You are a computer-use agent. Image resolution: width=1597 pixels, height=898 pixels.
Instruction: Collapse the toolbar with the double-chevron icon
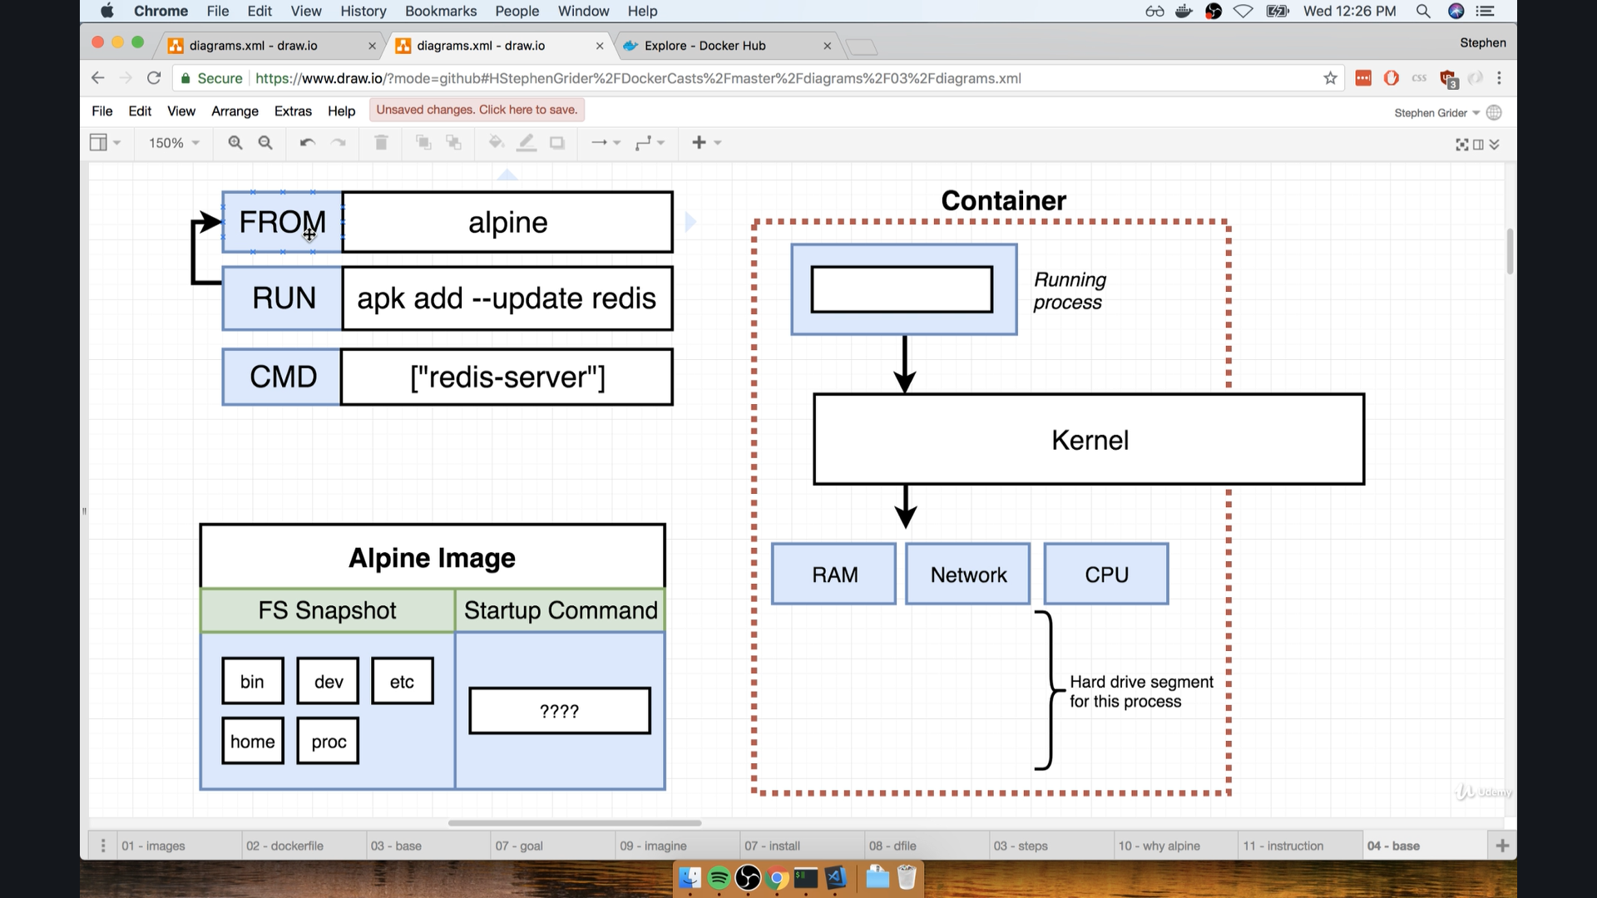1495,143
